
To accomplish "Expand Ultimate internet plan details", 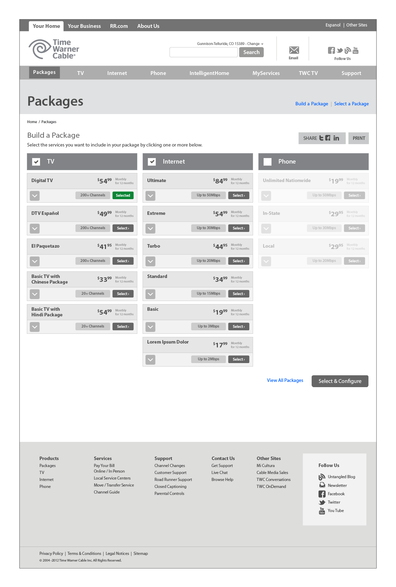I will point(150,196).
